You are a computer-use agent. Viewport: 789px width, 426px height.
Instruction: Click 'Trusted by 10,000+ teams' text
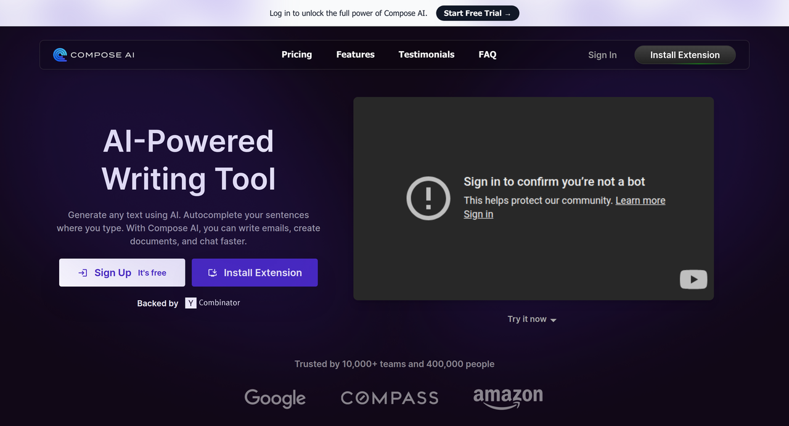point(394,364)
